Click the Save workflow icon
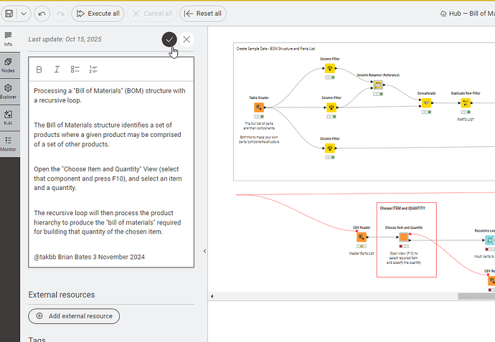The width and height of the screenshot is (495, 342). point(8,14)
